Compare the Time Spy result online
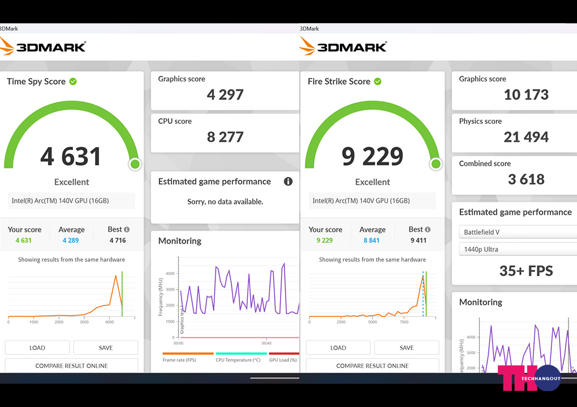The image size is (577, 407). [71, 366]
